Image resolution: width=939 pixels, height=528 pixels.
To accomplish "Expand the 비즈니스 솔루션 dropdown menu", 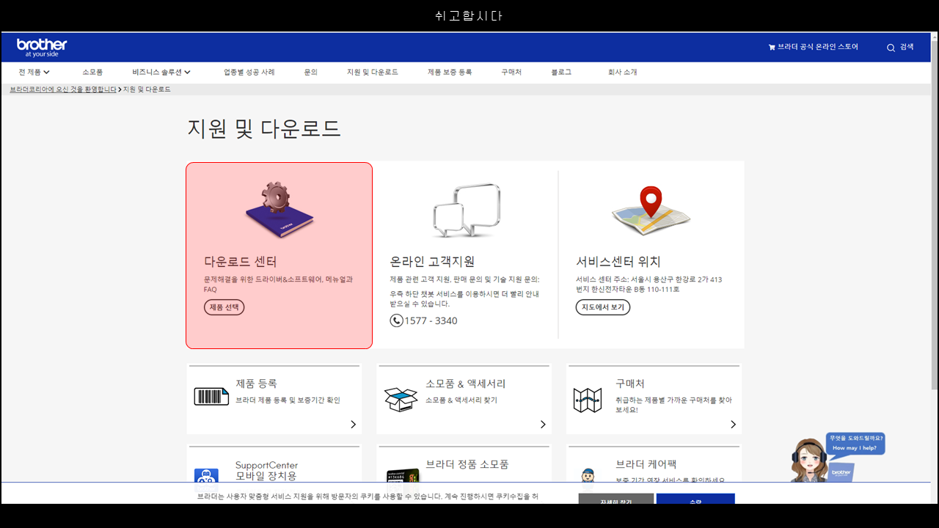I will pyautogui.click(x=161, y=72).
